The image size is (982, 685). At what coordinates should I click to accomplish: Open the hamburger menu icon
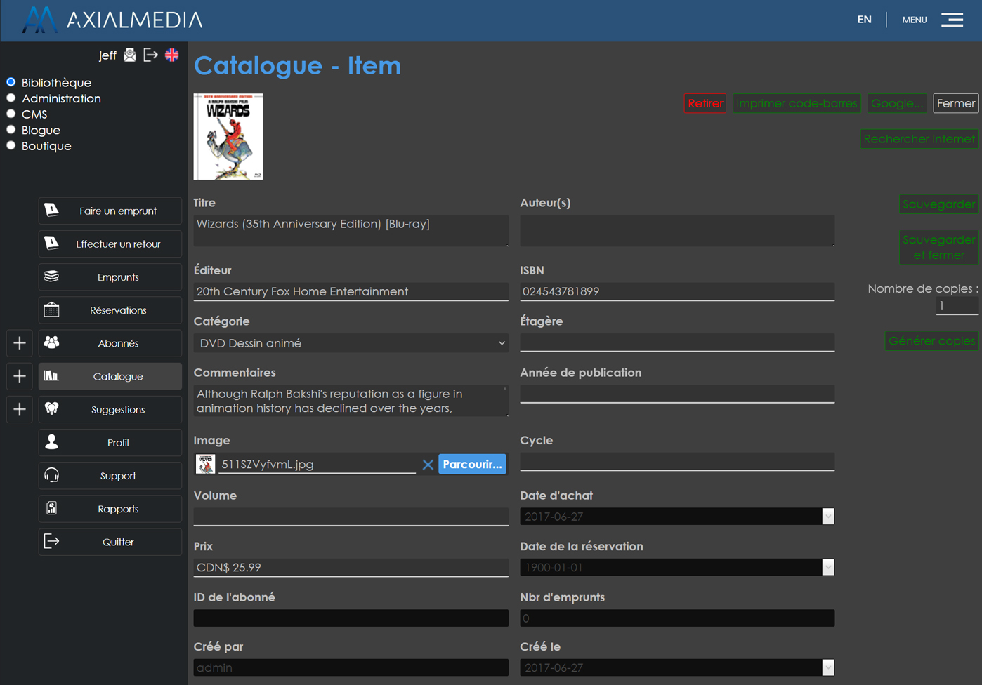click(x=952, y=20)
